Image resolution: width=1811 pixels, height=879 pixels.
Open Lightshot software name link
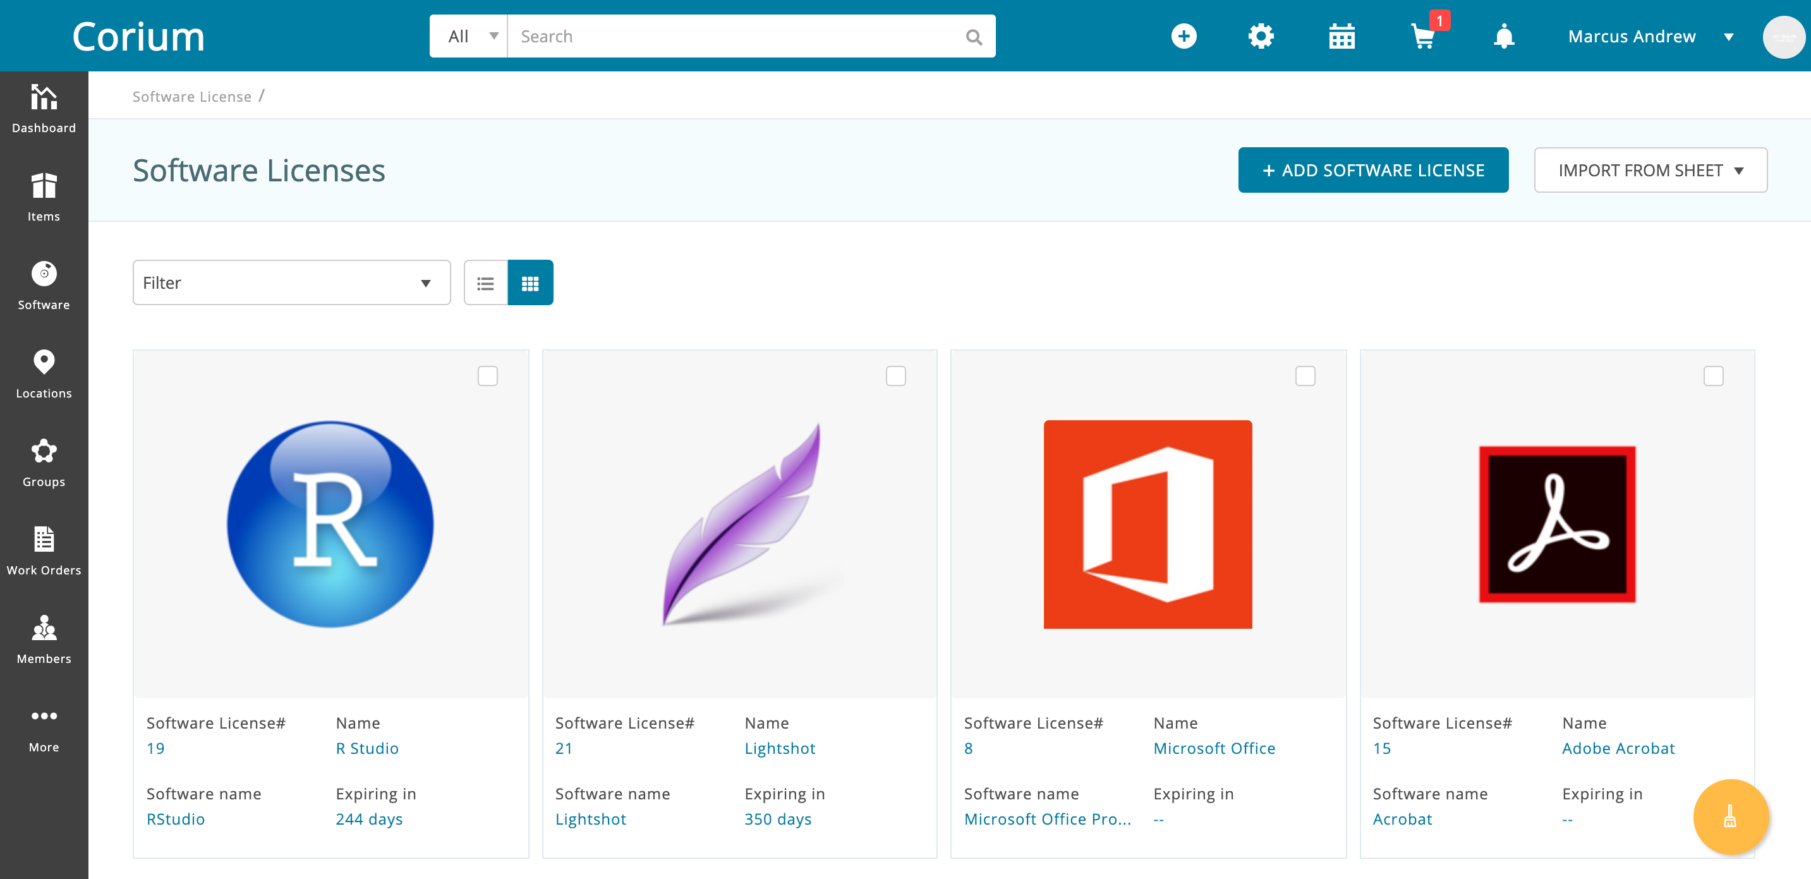(591, 819)
